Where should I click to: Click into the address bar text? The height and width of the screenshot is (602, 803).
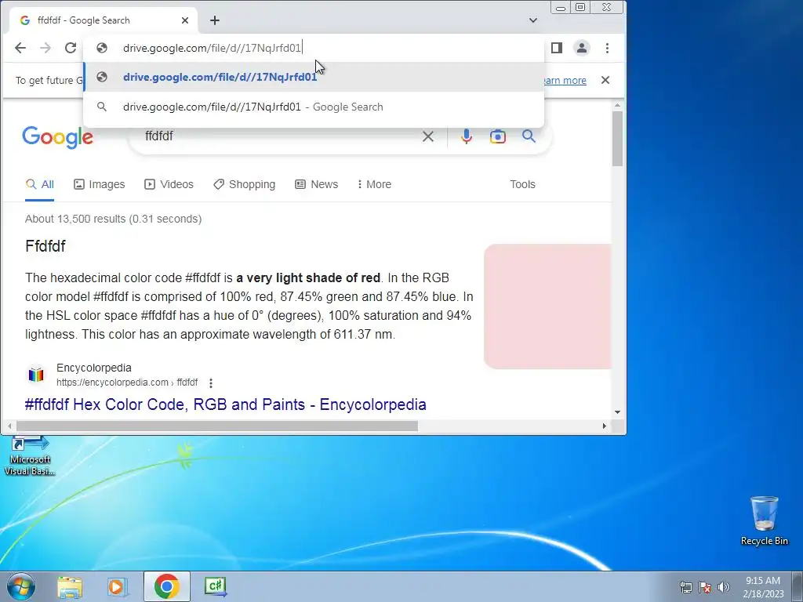point(212,48)
